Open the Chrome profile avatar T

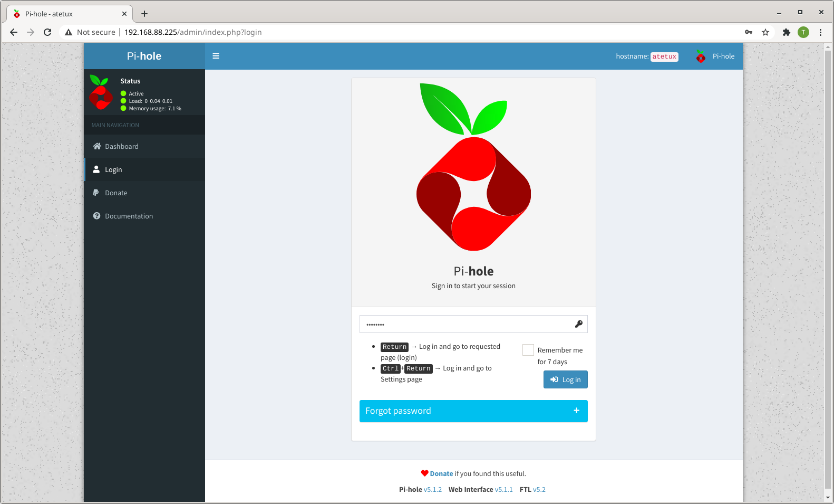[803, 32]
